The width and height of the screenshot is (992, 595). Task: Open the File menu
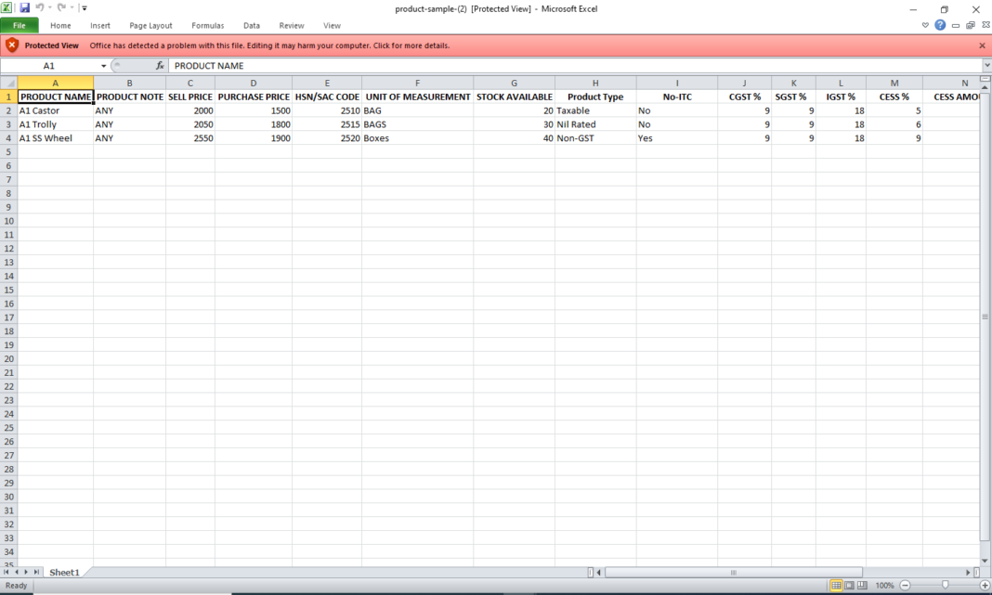[x=20, y=25]
